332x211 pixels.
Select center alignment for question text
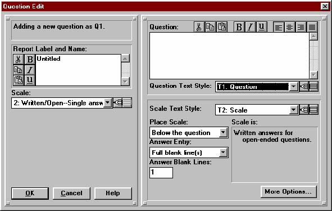289,27
